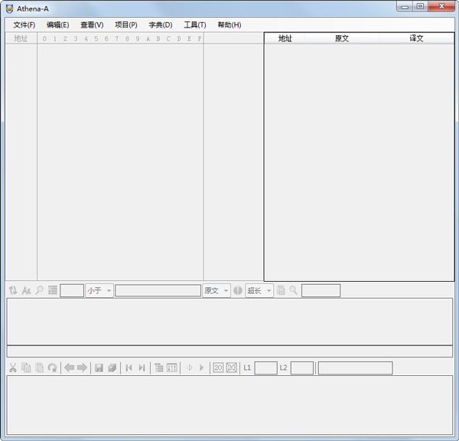Maximize the Athena-A window
The width and height of the screenshot is (459, 441).
[420, 6]
